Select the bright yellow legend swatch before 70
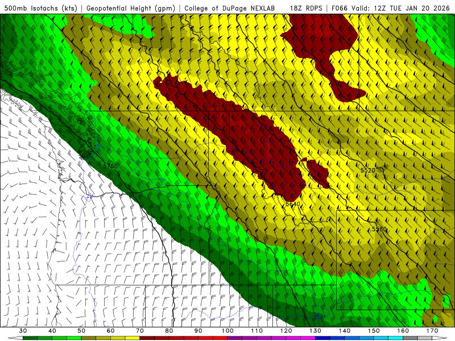 pyautogui.click(x=133, y=338)
